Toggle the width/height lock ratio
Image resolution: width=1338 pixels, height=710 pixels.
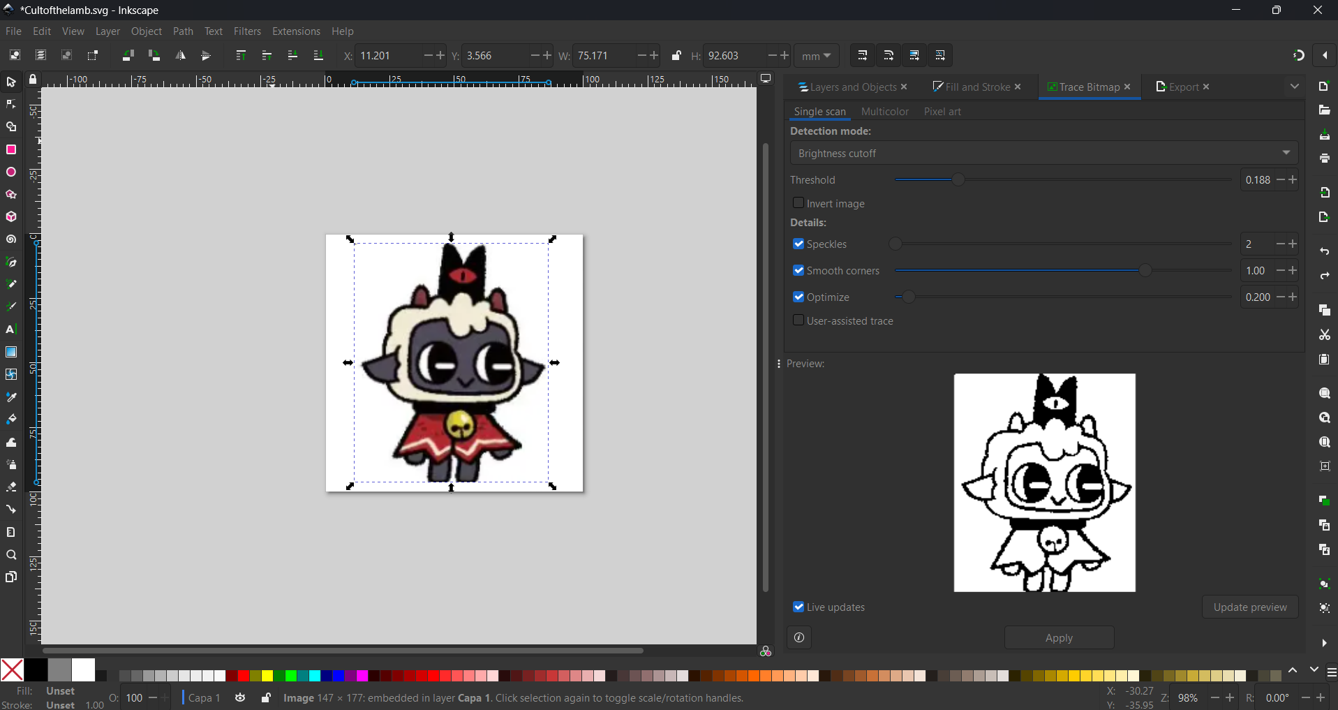point(676,55)
